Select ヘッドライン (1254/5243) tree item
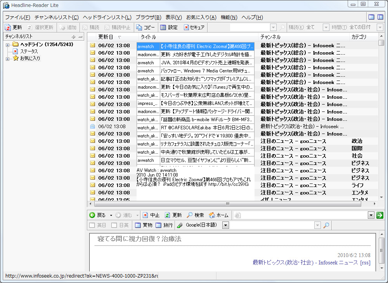388x283 pixels. (47, 45)
